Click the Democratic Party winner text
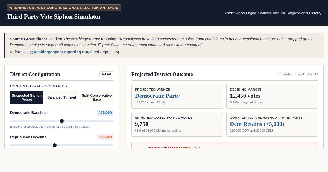The height and width of the screenshot is (172, 328). tap(157, 96)
